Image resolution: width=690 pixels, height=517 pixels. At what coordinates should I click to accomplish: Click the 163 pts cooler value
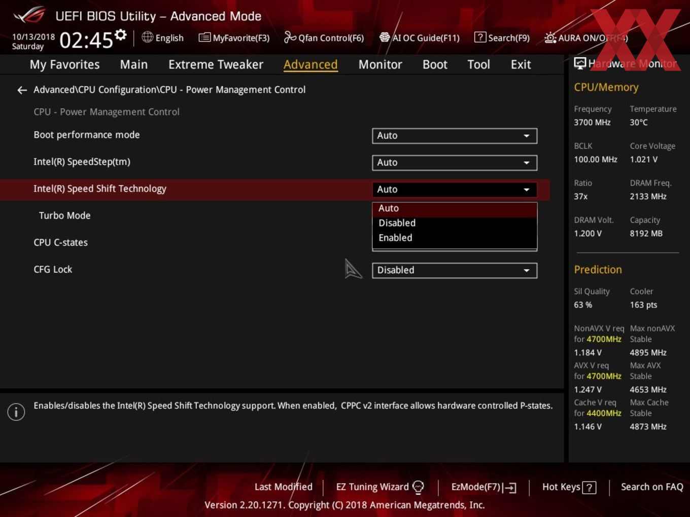pyautogui.click(x=643, y=305)
